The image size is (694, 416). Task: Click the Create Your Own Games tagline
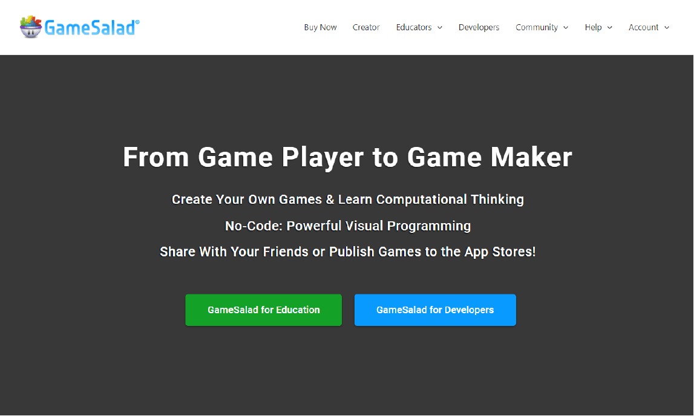pyautogui.click(x=347, y=200)
